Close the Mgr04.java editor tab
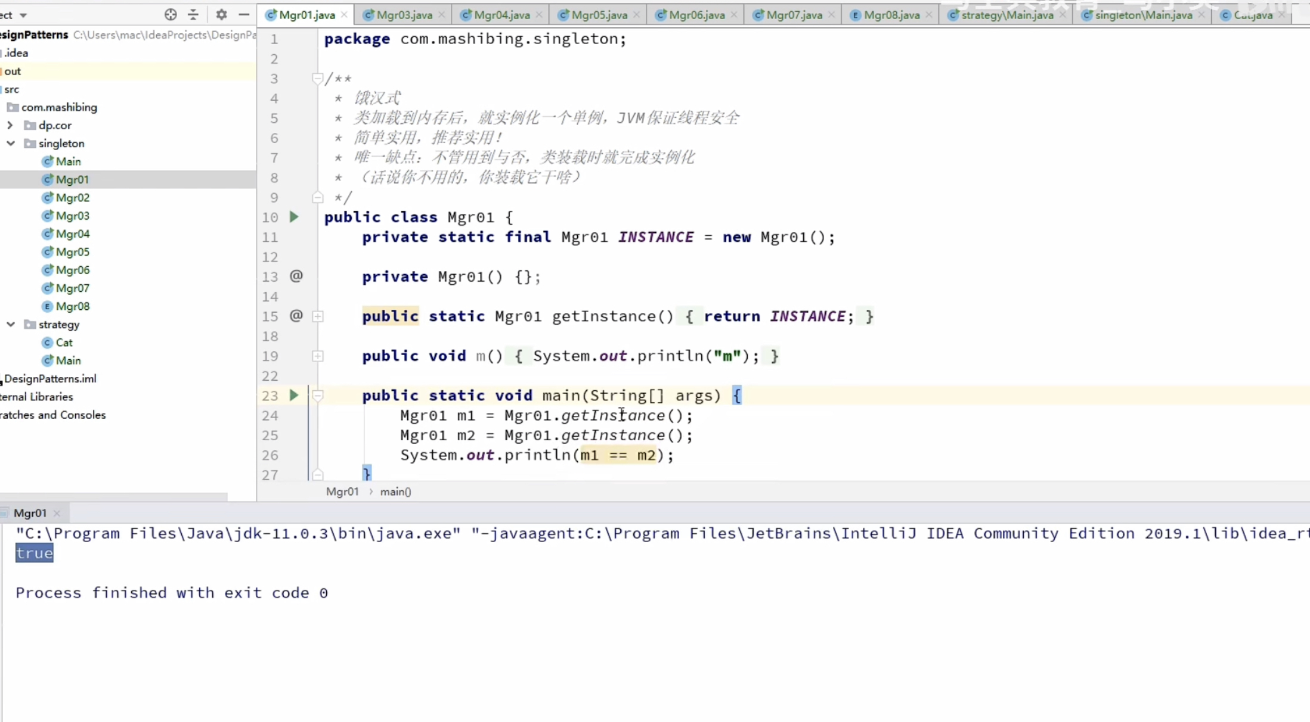Image resolution: width=1310 pixels, height=722 pixels. pos(539,15)
